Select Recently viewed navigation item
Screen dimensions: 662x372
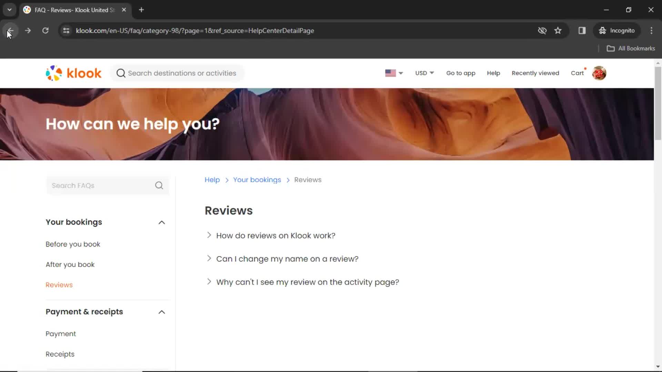click(535, 73)
